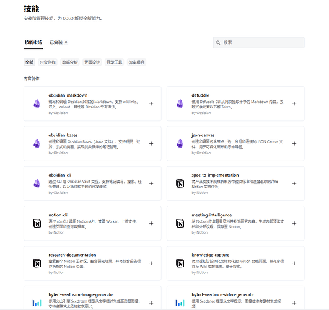Filter skills by 界面设计
329x310 pixels.
coord(92,62)
